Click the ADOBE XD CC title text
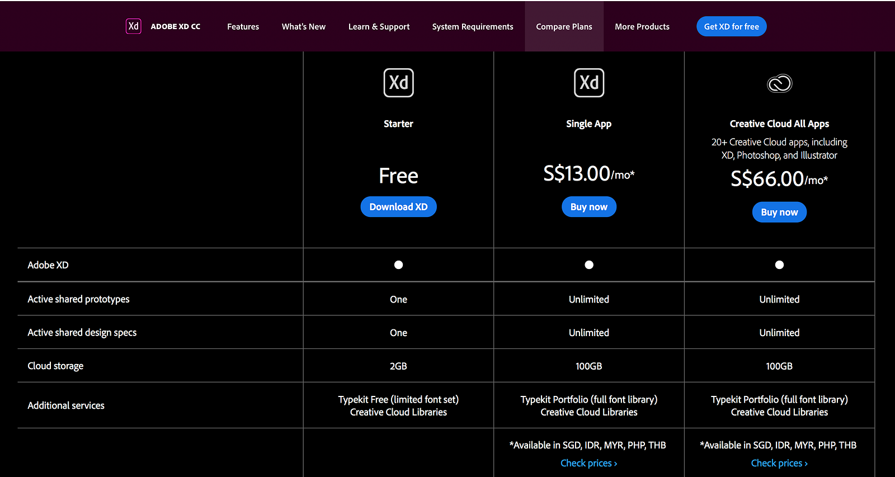The height and width of the screenshot is (477, 895). (x=176, y=26)
